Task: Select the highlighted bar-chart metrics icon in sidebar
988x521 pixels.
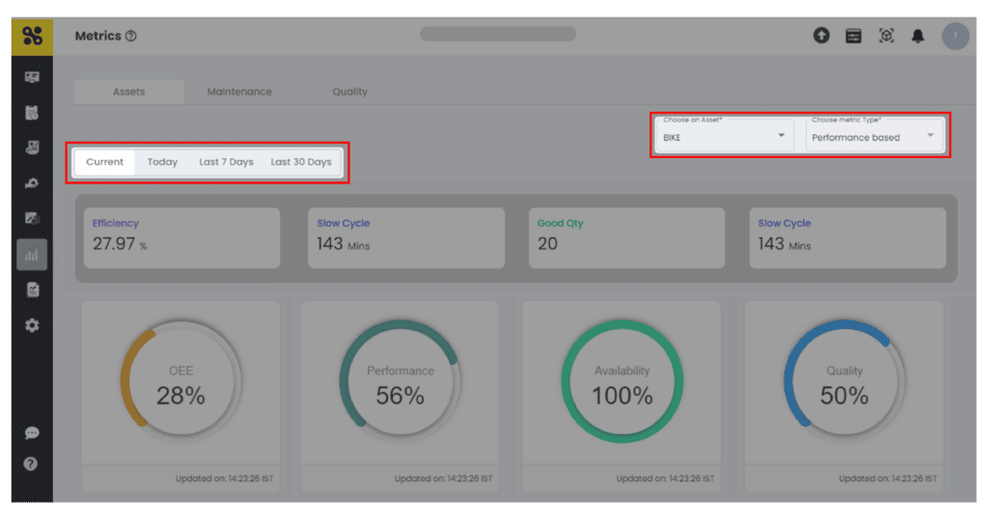Action: 32,255
